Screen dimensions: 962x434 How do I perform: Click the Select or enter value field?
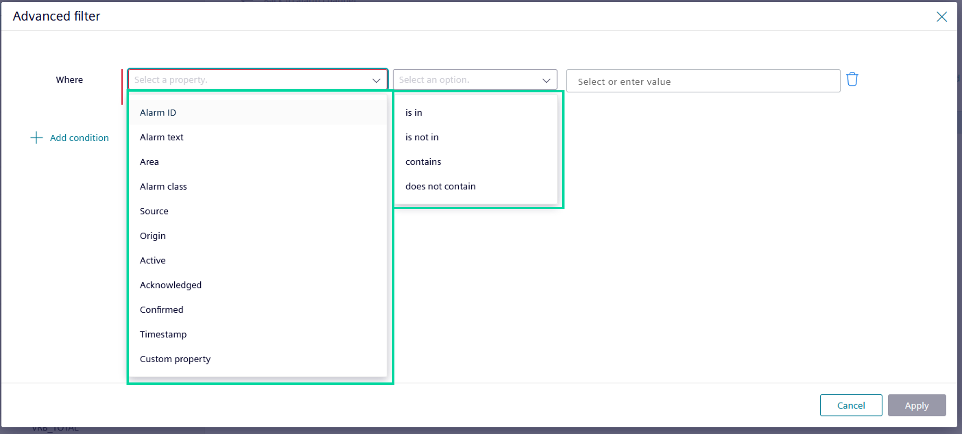(x=703, y=81)
